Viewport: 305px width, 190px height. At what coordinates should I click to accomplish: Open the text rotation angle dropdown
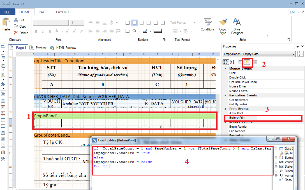coord(117,23)
